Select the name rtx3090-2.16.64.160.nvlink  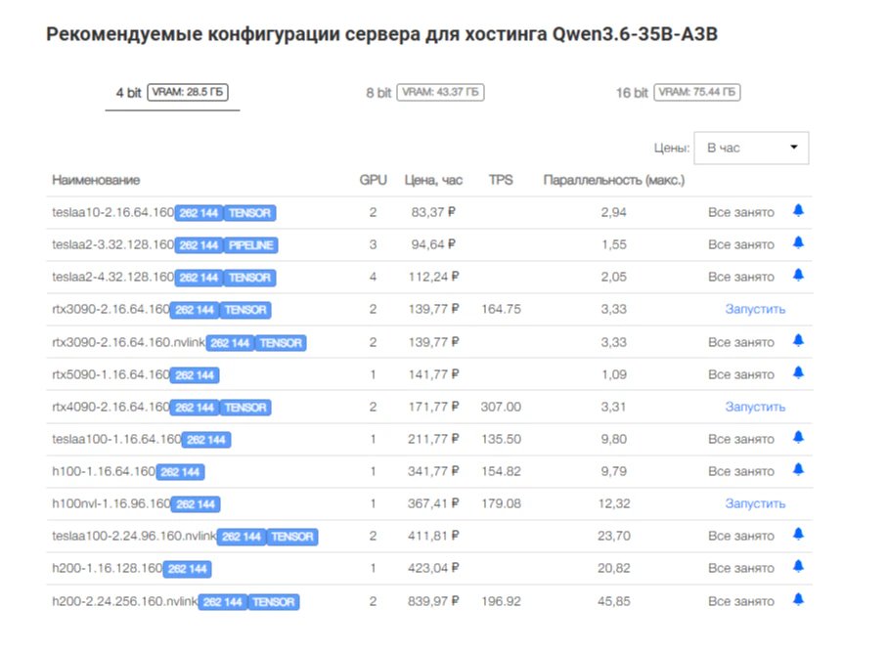pyautogui.click(x=128, y=341)
